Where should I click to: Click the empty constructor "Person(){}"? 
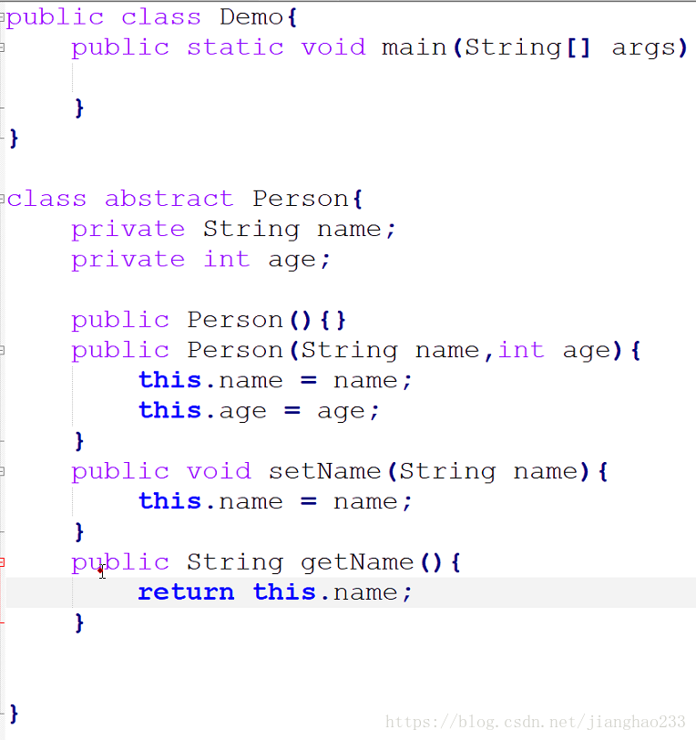pyautogui.click(x=267, y=320)
